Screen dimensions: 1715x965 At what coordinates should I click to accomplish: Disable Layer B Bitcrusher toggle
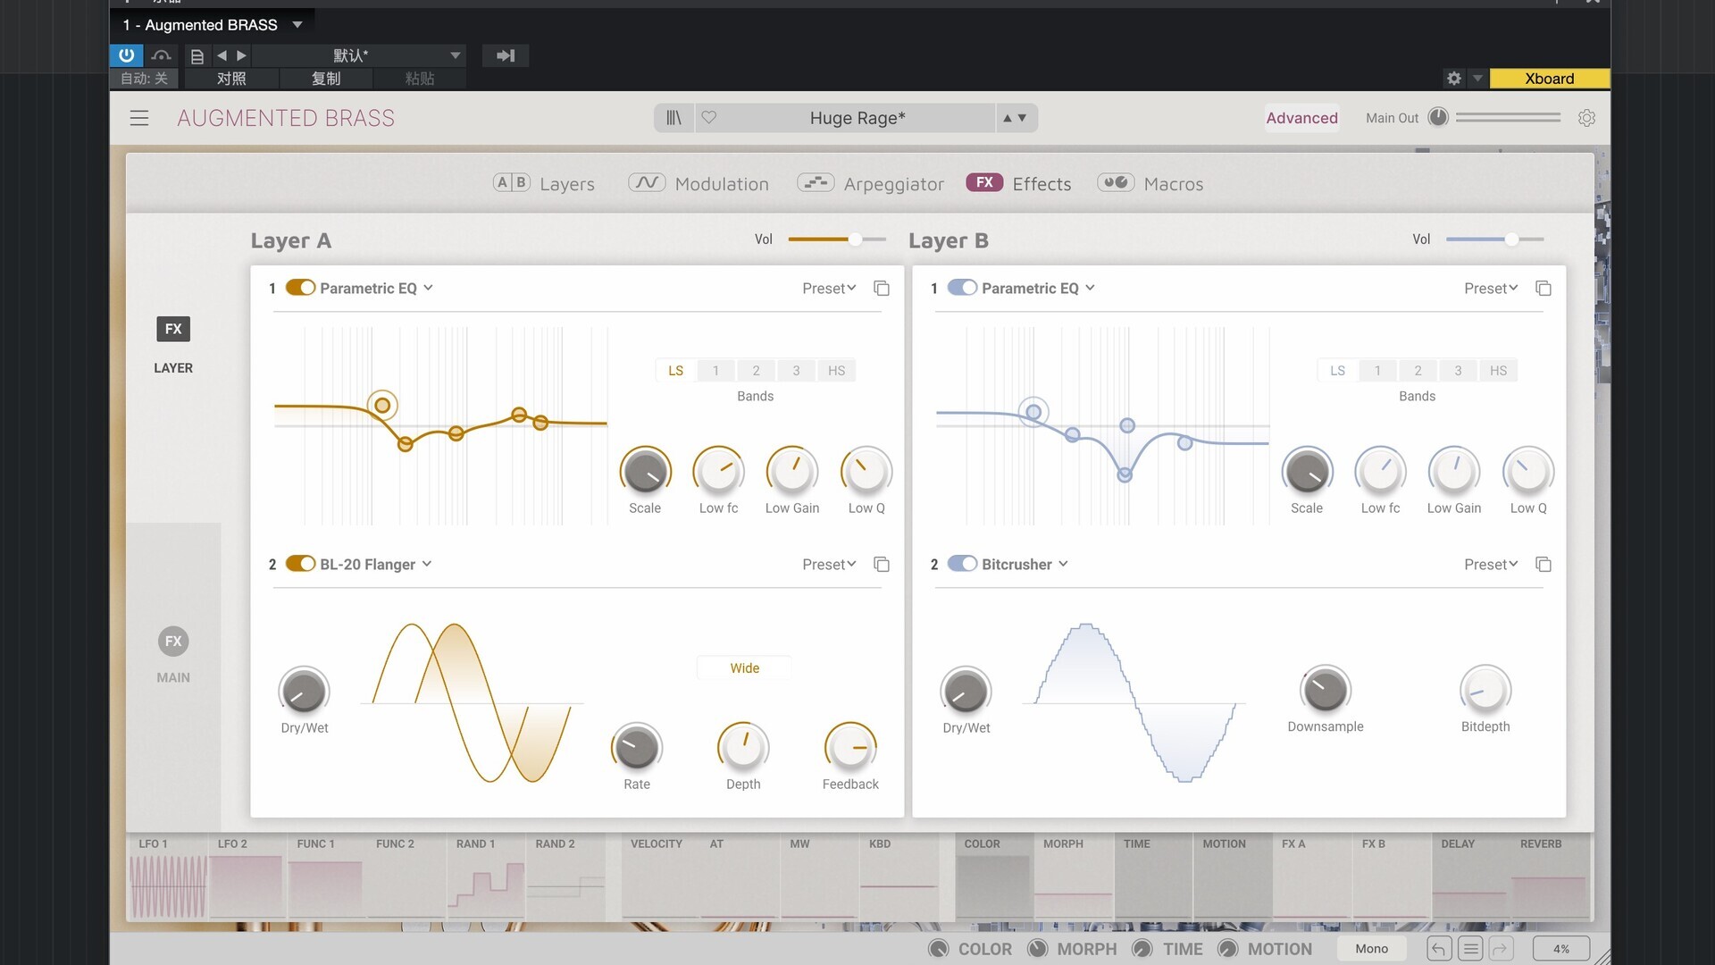point(962,564)
